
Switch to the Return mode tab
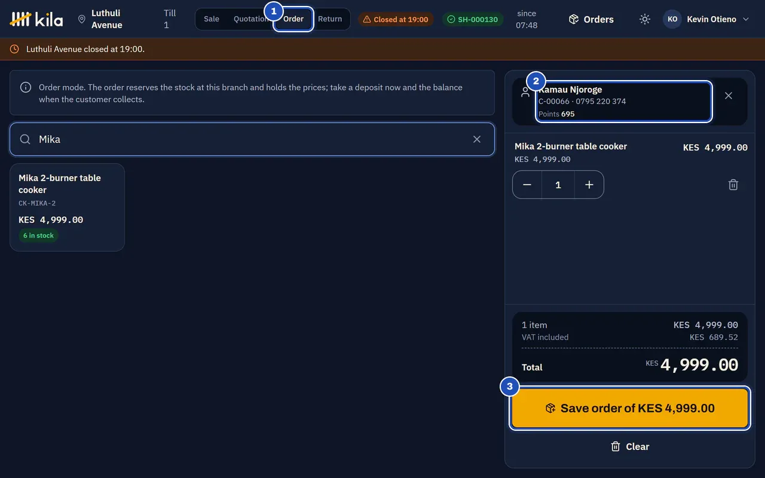330,19
